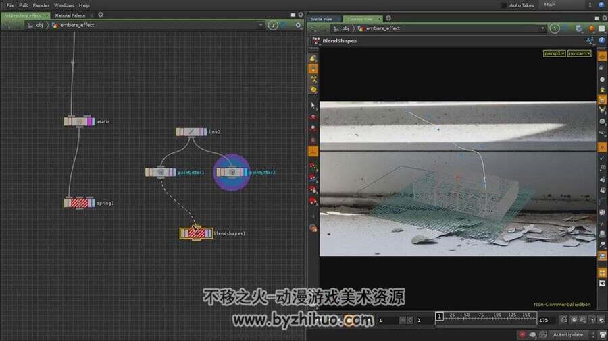Viewport: 608px width, 341px height.
Task: Toggle the Auto Takes checkbox
Action: (x=504, y=5)
